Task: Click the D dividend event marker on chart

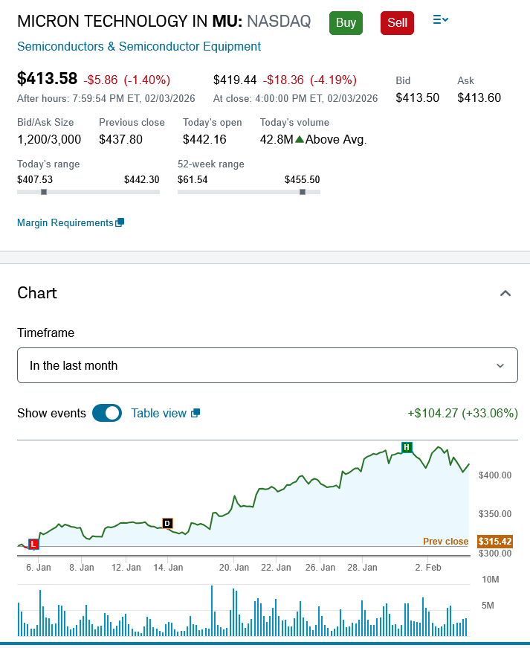Action: point(167,523)
